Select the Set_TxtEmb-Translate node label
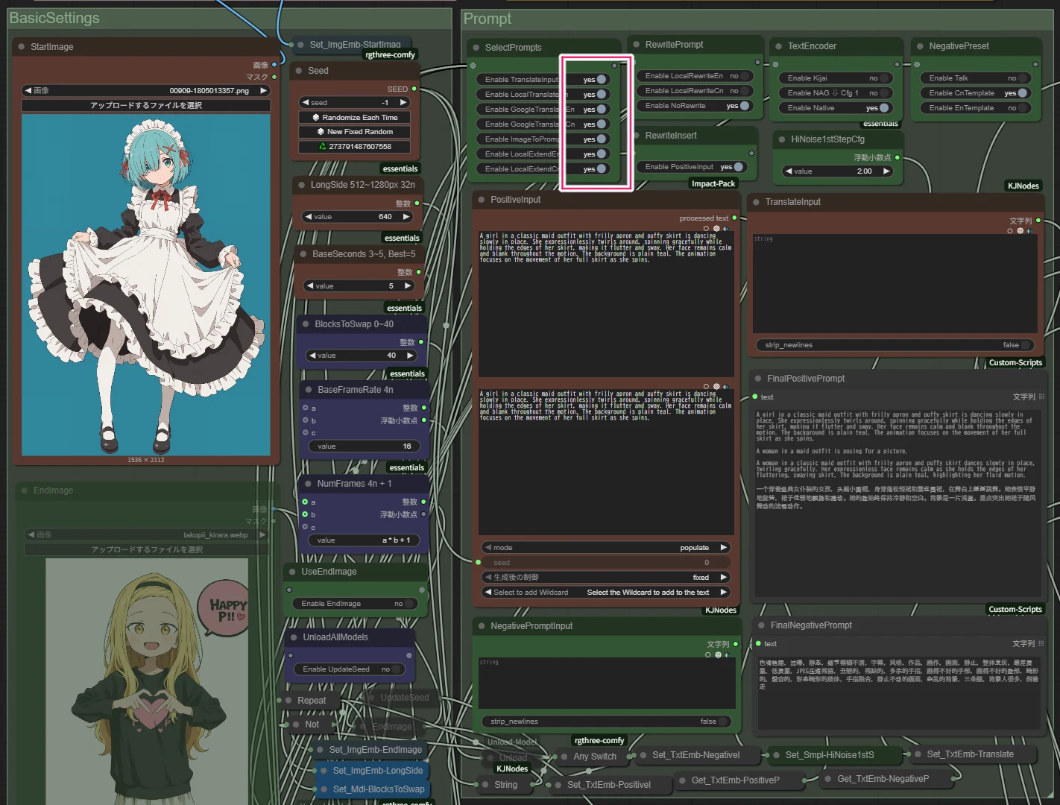 [x=970, y=754]
